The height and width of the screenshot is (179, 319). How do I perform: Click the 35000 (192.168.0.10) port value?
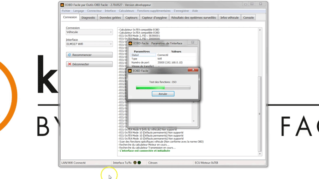pyautogui.click(x=170, y=62)
